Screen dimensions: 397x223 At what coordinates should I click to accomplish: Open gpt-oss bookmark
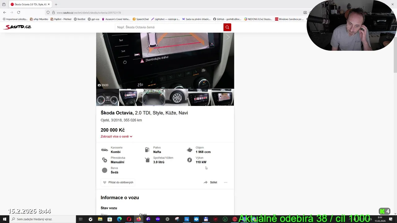coord(94,19)
